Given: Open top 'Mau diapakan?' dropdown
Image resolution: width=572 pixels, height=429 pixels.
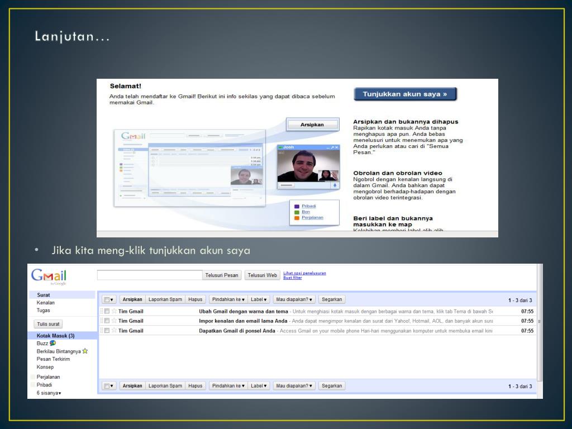Looking at the screenshot, I should (294, 299).
